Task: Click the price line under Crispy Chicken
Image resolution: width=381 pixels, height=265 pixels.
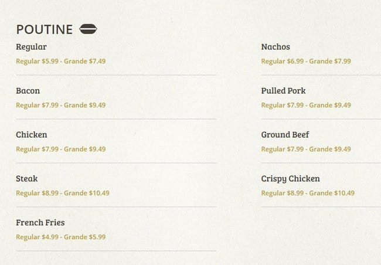Action: tap(308, 193)
